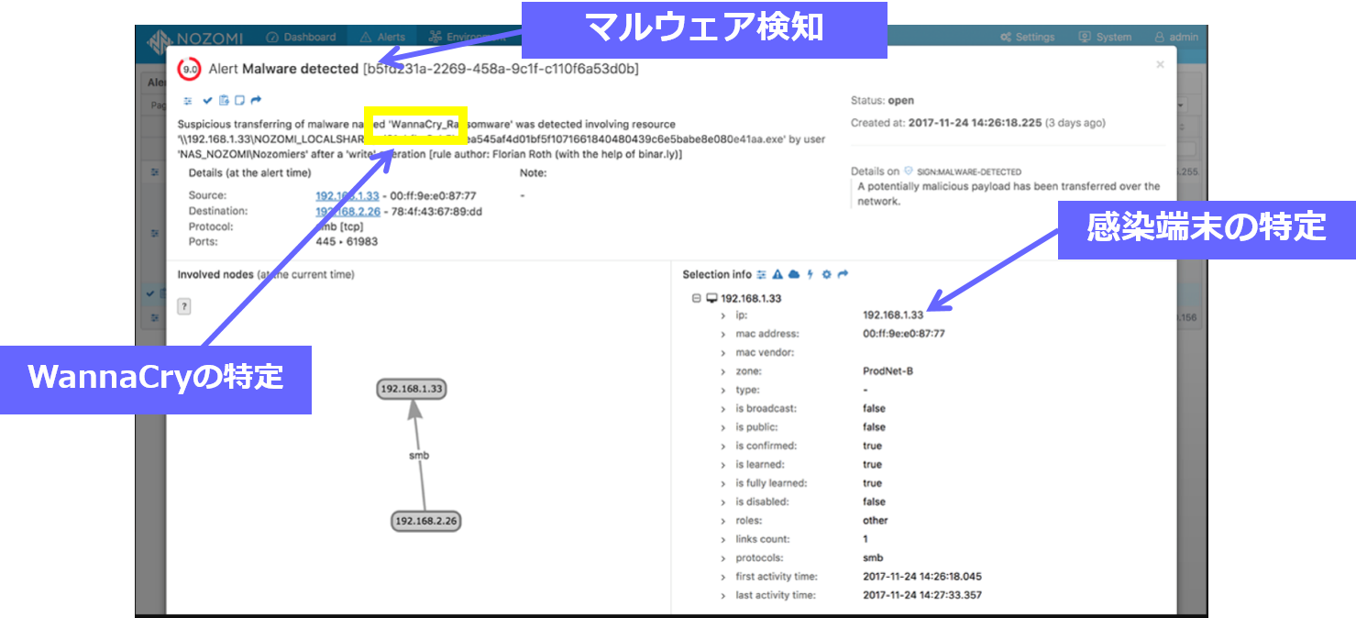This screenshot has width=1356, height=618.
Task: Open the System menu
Action: [1105, 38]
